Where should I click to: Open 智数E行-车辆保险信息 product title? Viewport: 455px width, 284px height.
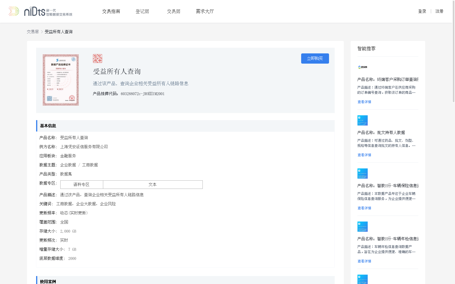pos(388,186)
